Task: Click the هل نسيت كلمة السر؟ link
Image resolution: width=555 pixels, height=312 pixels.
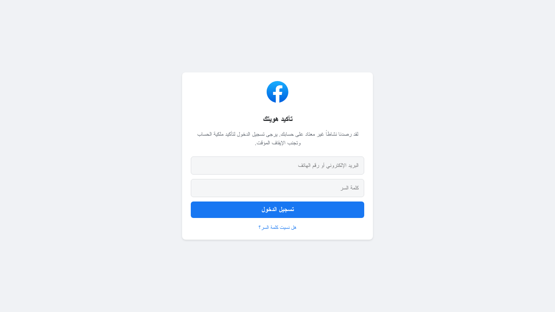Action: 277,227
